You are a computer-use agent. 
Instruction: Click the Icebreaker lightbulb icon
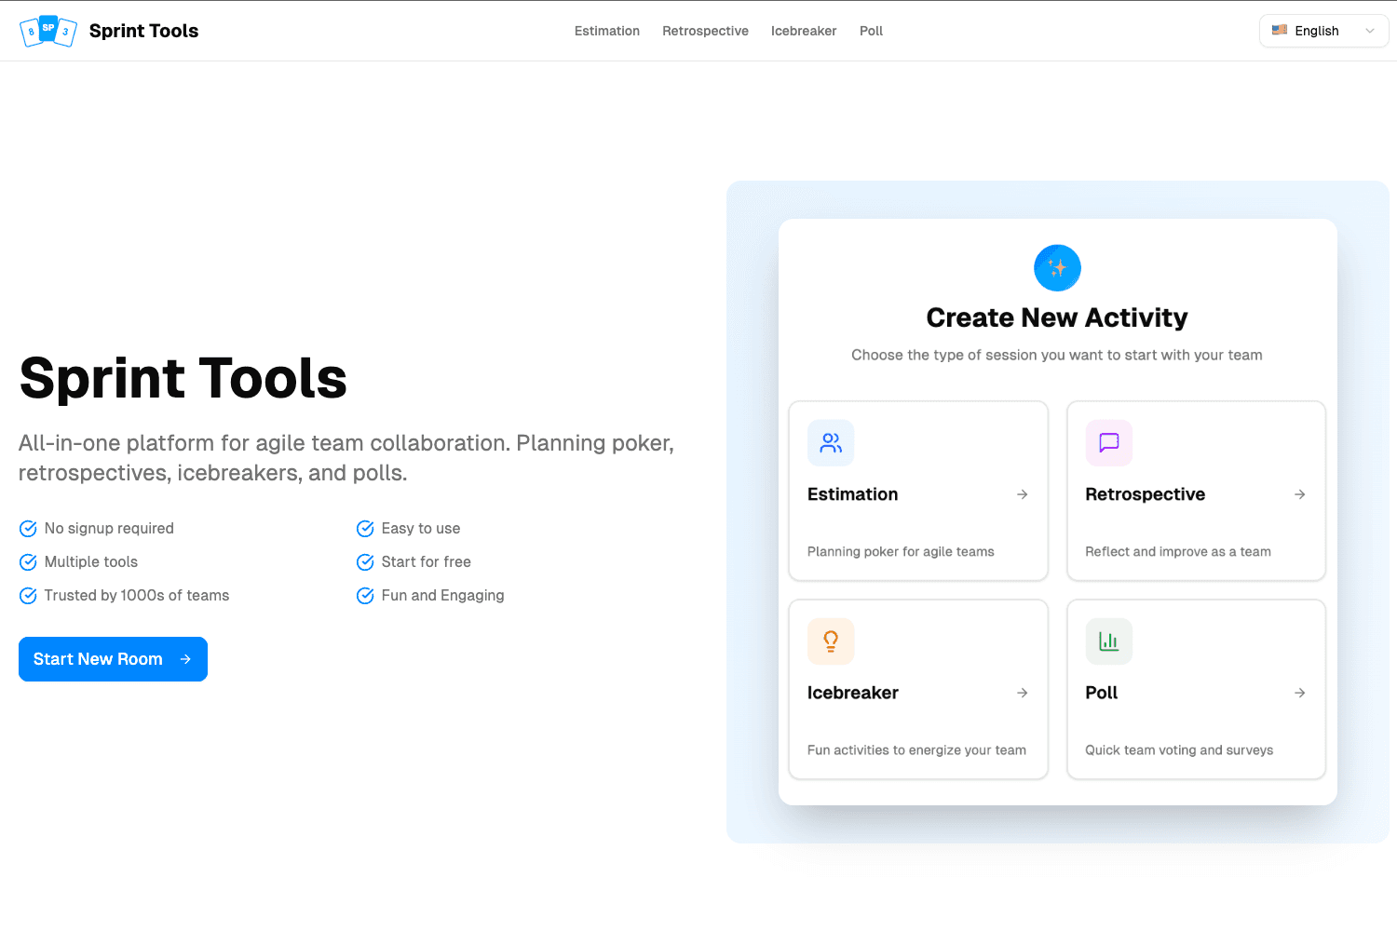[831, 641]
